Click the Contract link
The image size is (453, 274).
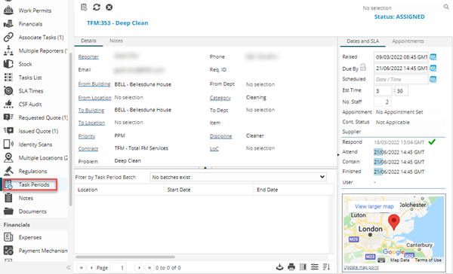coord(88,149)
